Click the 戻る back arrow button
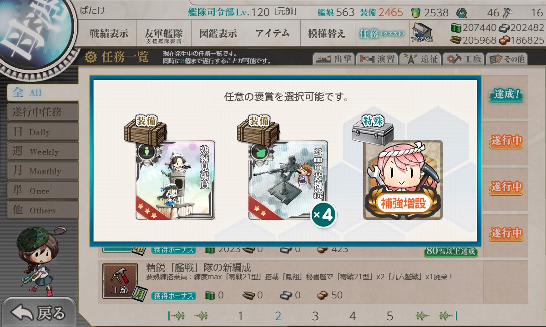546x327 pixels. (38, 312)
